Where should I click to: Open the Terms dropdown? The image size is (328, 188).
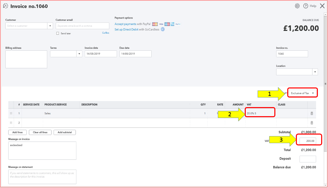click(x=79, y=54)
